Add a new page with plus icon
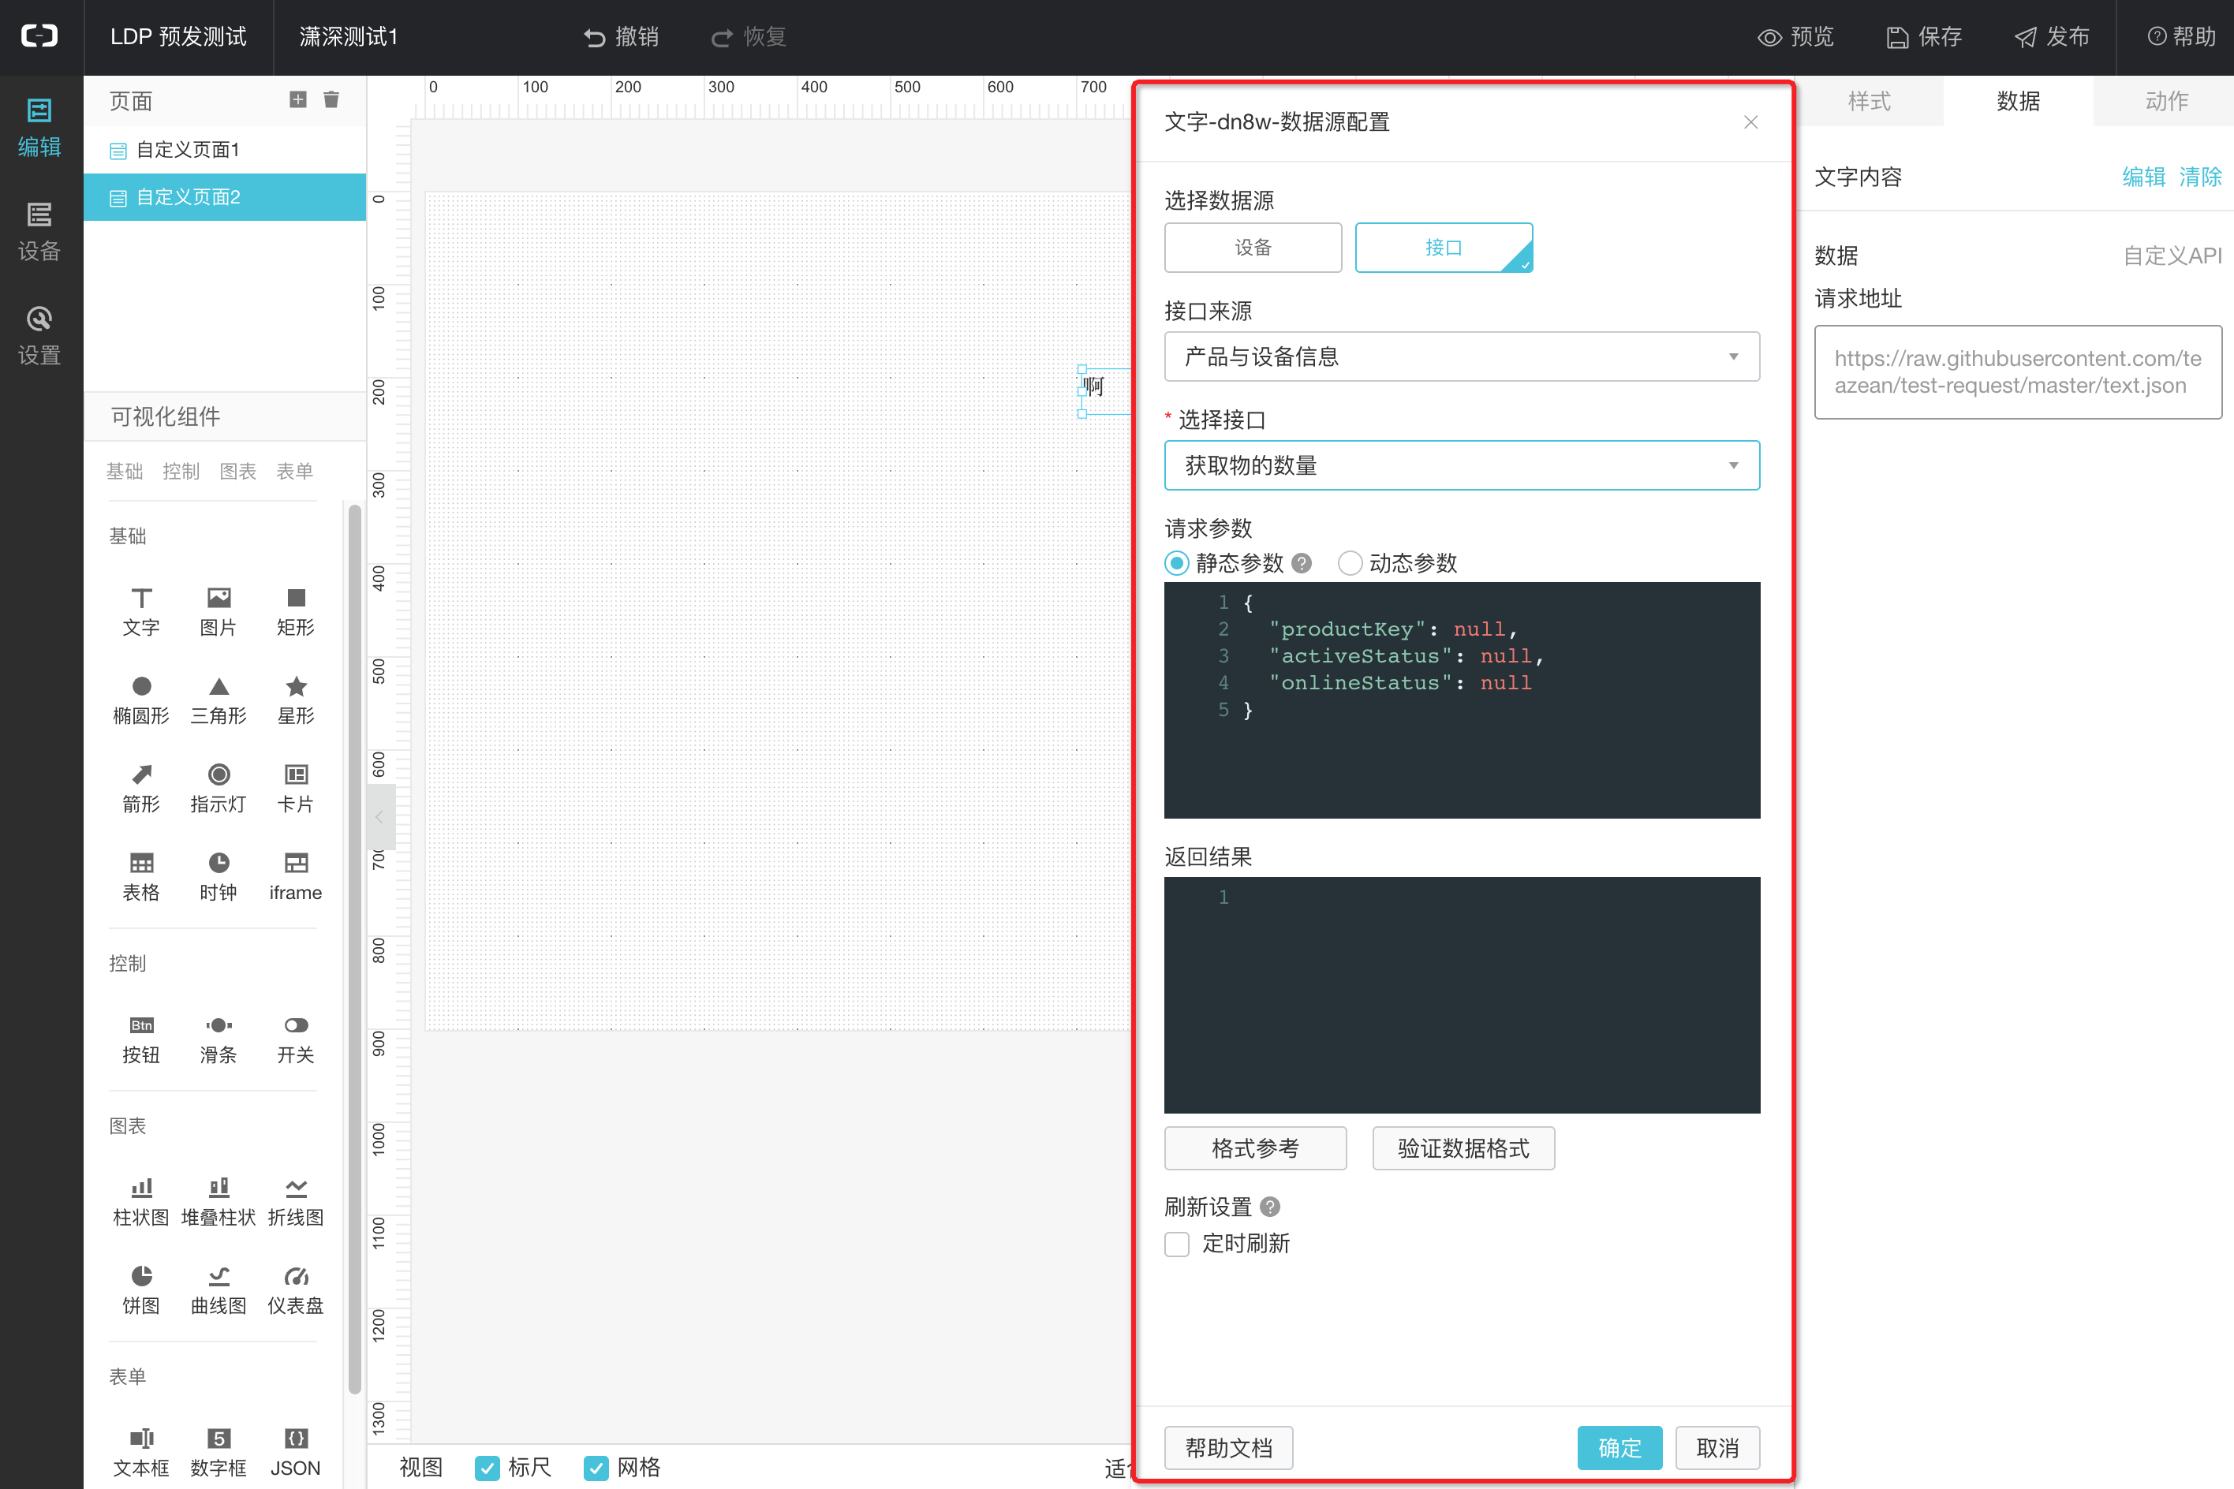Screen dimensions: 2234x1489 point(297,99)
